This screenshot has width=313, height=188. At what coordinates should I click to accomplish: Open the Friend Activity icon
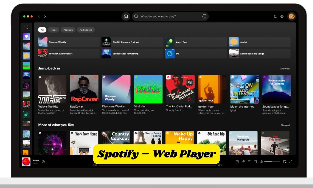282,16
